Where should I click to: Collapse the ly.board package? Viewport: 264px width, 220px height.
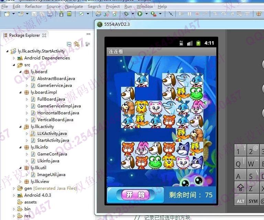20,72
